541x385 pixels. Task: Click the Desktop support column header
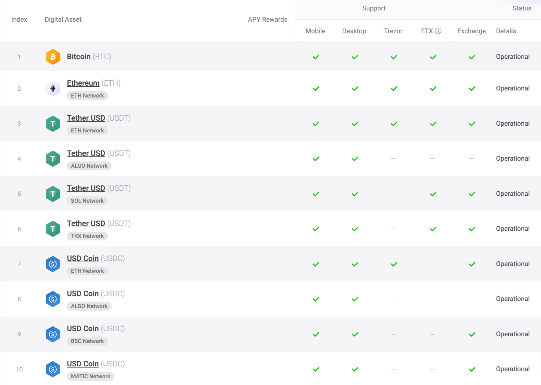(x=354, y=31)
